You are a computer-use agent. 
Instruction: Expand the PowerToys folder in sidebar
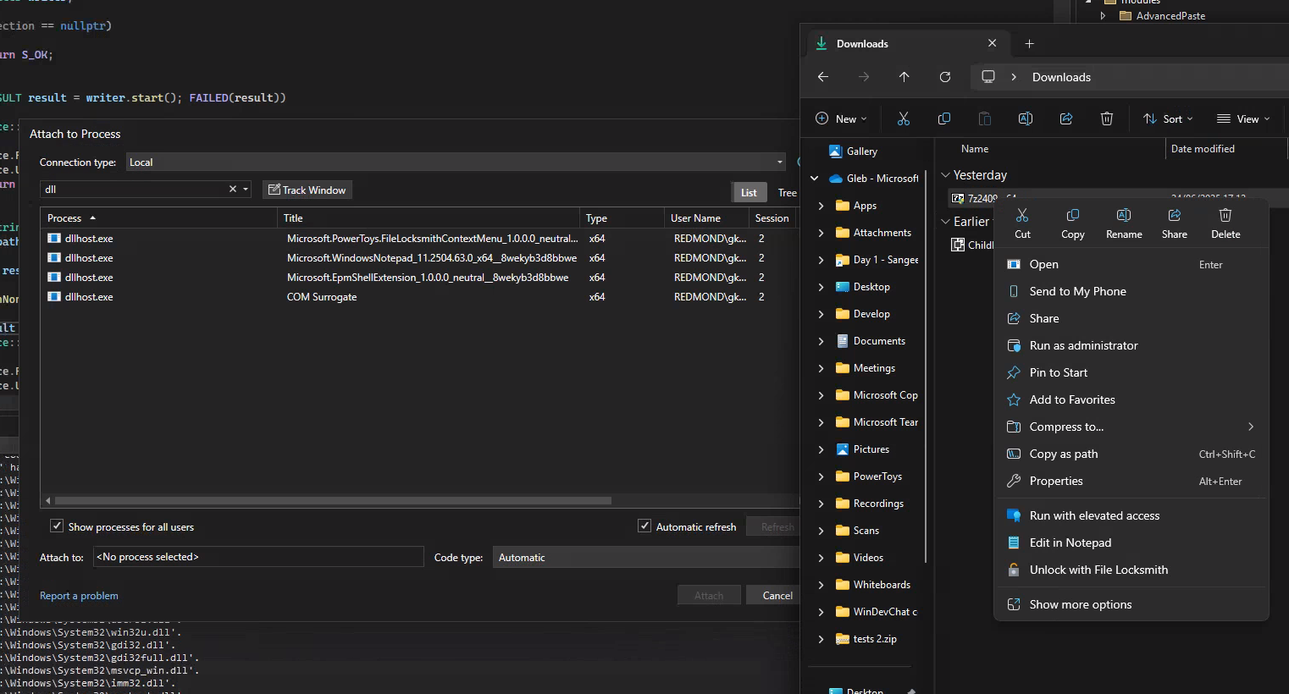821,476
